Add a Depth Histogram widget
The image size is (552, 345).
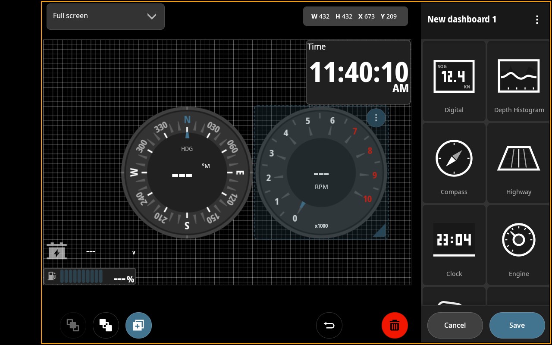point(519,81)
